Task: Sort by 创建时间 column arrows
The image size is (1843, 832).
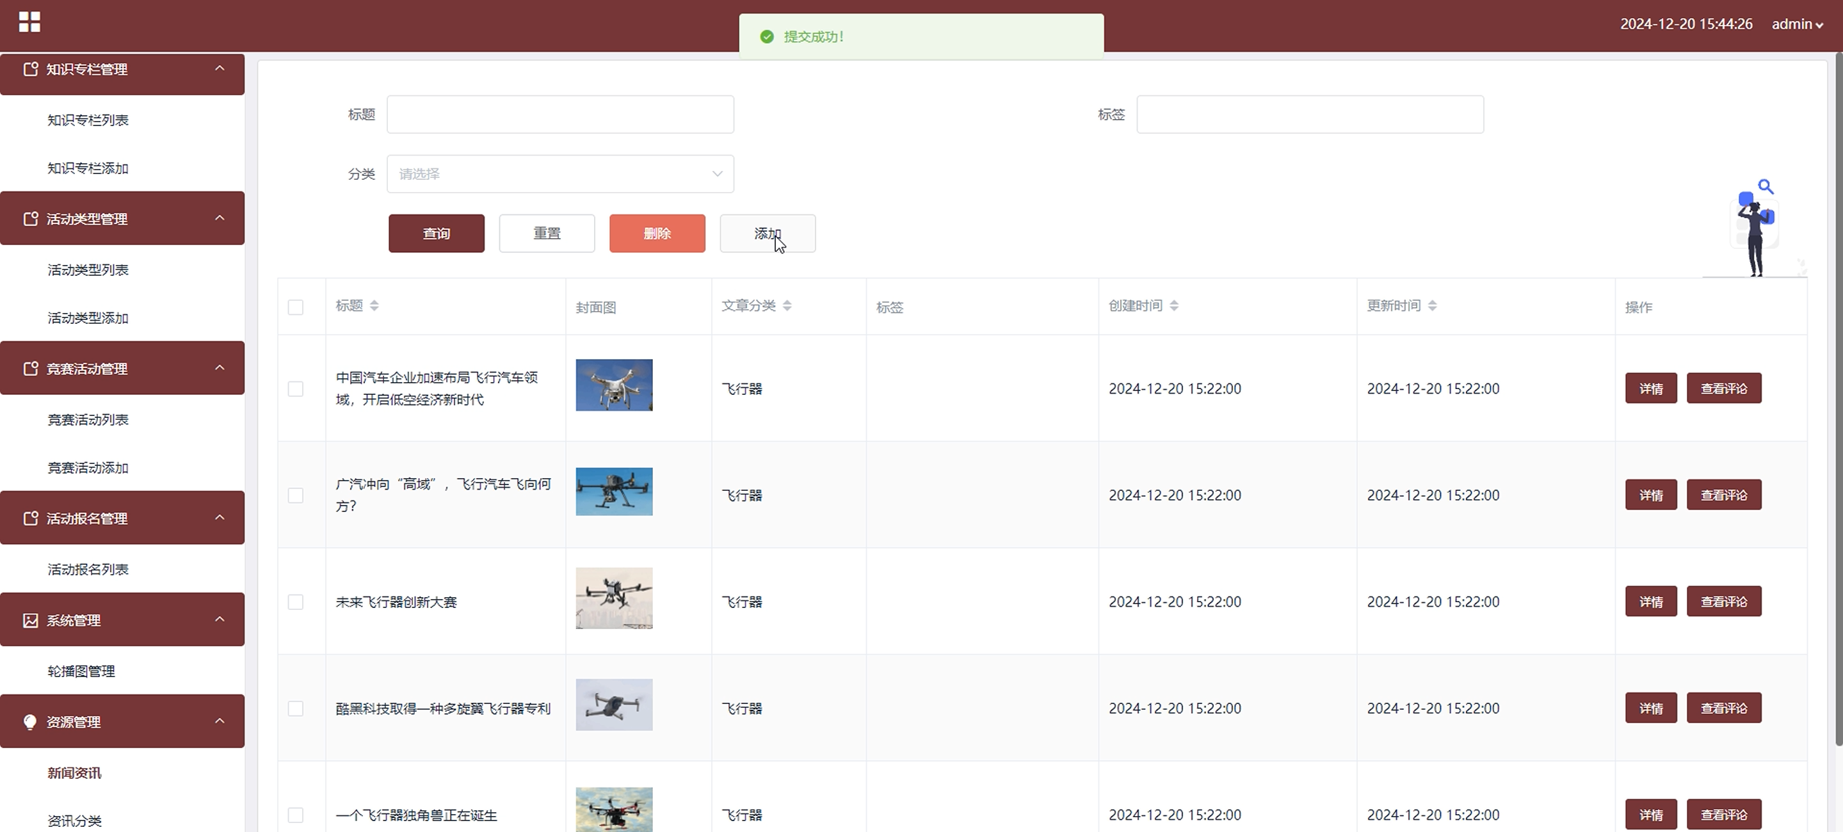Action: coord(1174,305)
